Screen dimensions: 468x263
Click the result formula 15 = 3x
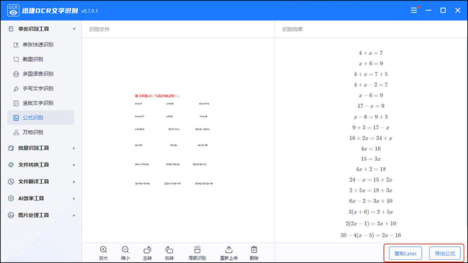[371, 159]
